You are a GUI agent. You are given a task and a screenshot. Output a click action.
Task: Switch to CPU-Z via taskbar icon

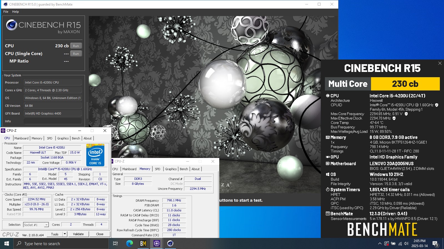pyautogui.click(x=157, y=243)
